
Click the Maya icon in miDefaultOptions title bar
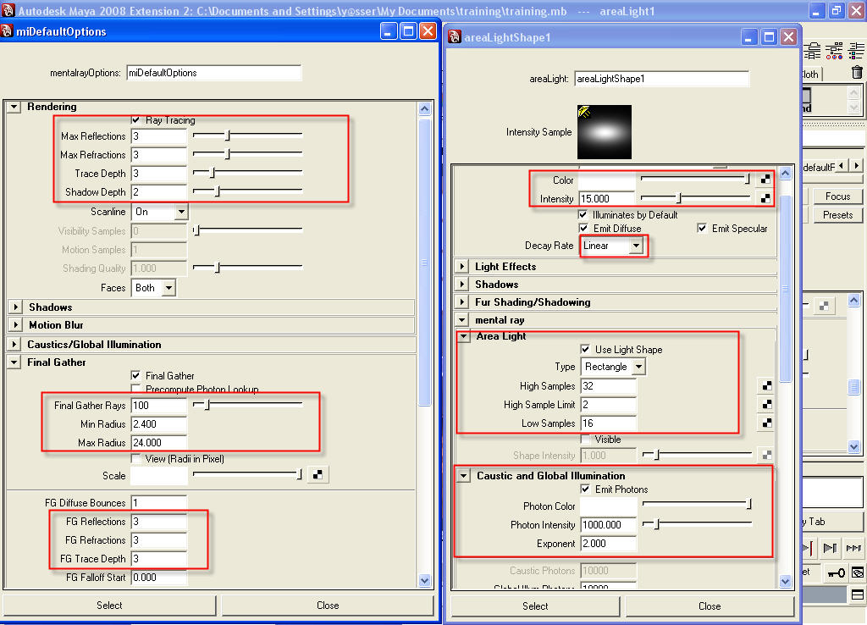click(7, 31)
